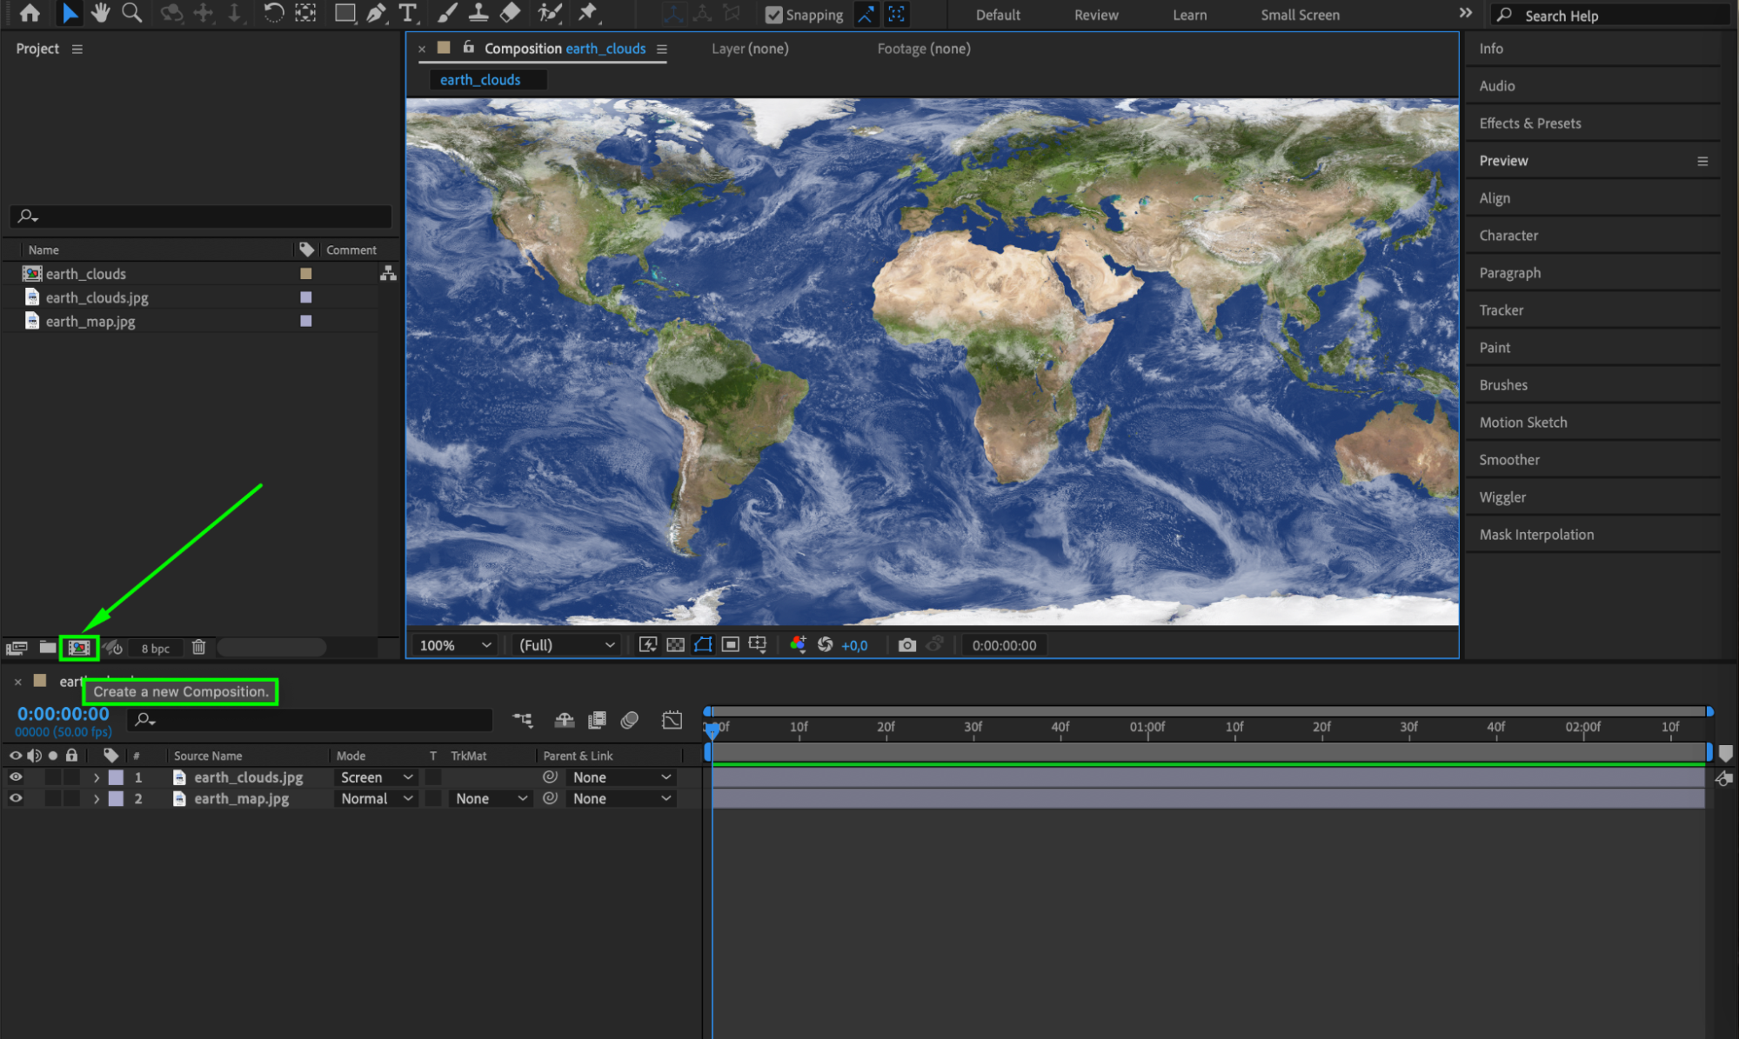Screen dimensions: 1739x1039
Task: Open the Effects & Presets panel
Action: click(x=1529, y=123)
